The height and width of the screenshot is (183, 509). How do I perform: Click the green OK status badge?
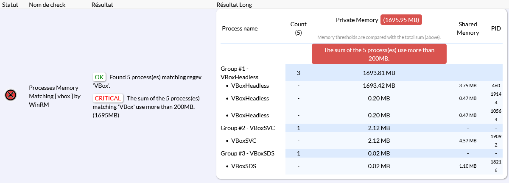(x=99, y=77)
